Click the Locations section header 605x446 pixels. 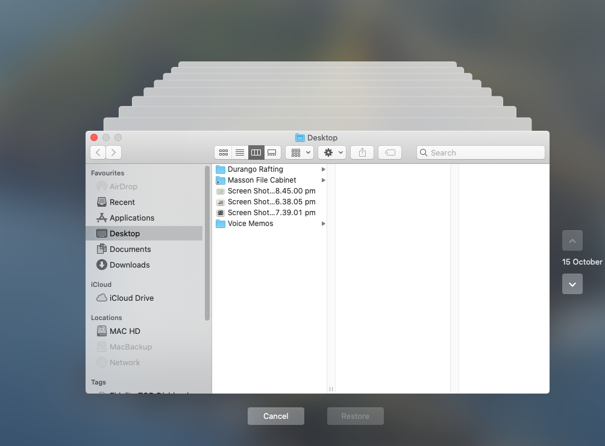tap(107, 318)
